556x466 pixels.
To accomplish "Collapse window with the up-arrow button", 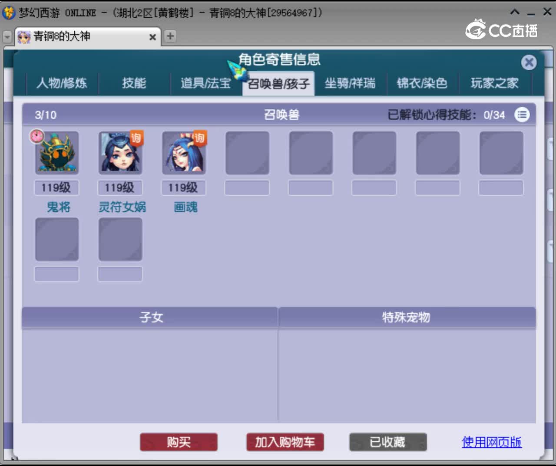I will pos(515,12).
